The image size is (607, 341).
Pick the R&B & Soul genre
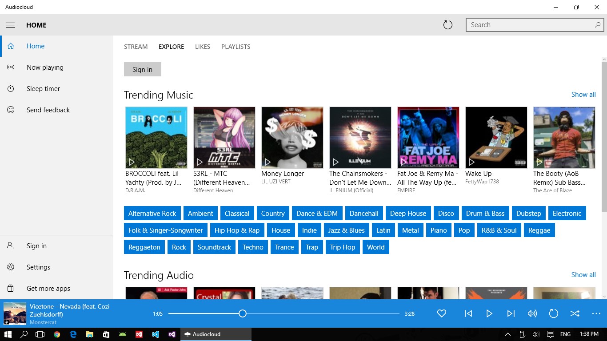pyautogui.click(x=499, y=230)
